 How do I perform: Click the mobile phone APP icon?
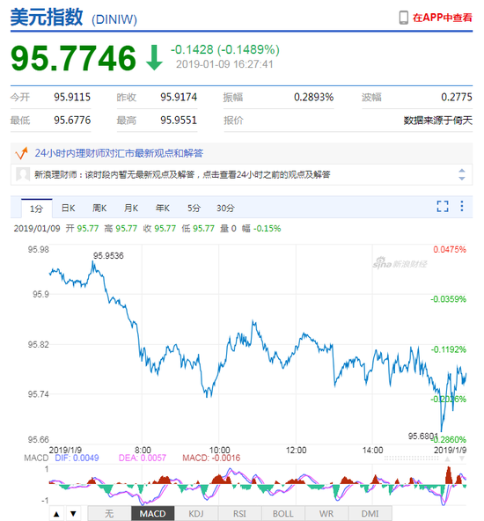click(403, 18)
